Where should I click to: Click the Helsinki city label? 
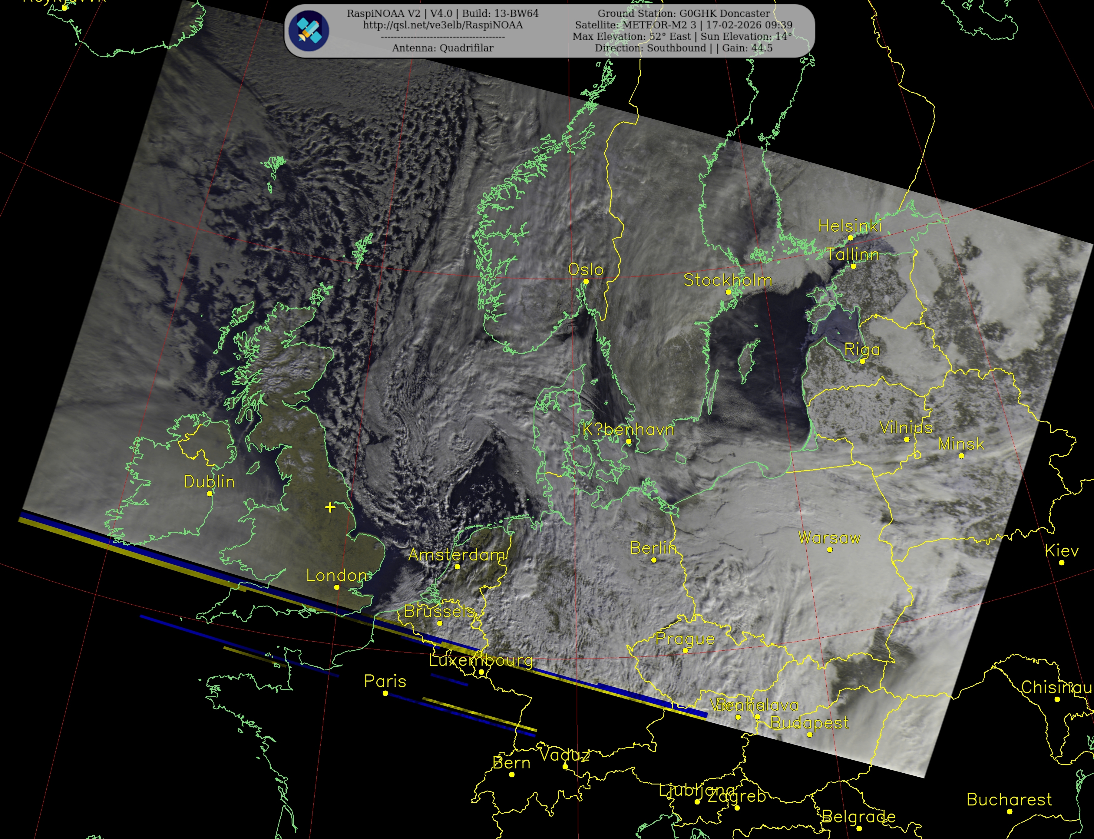click(x=850, y=226)
